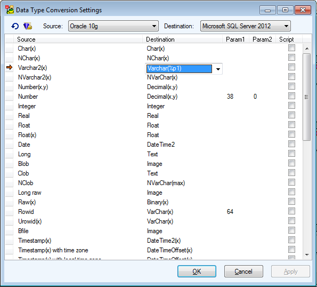Screen dimensions: 317x287
Task: Maximize the Data Type Conversion Settings window
Action: click(285, 10)
